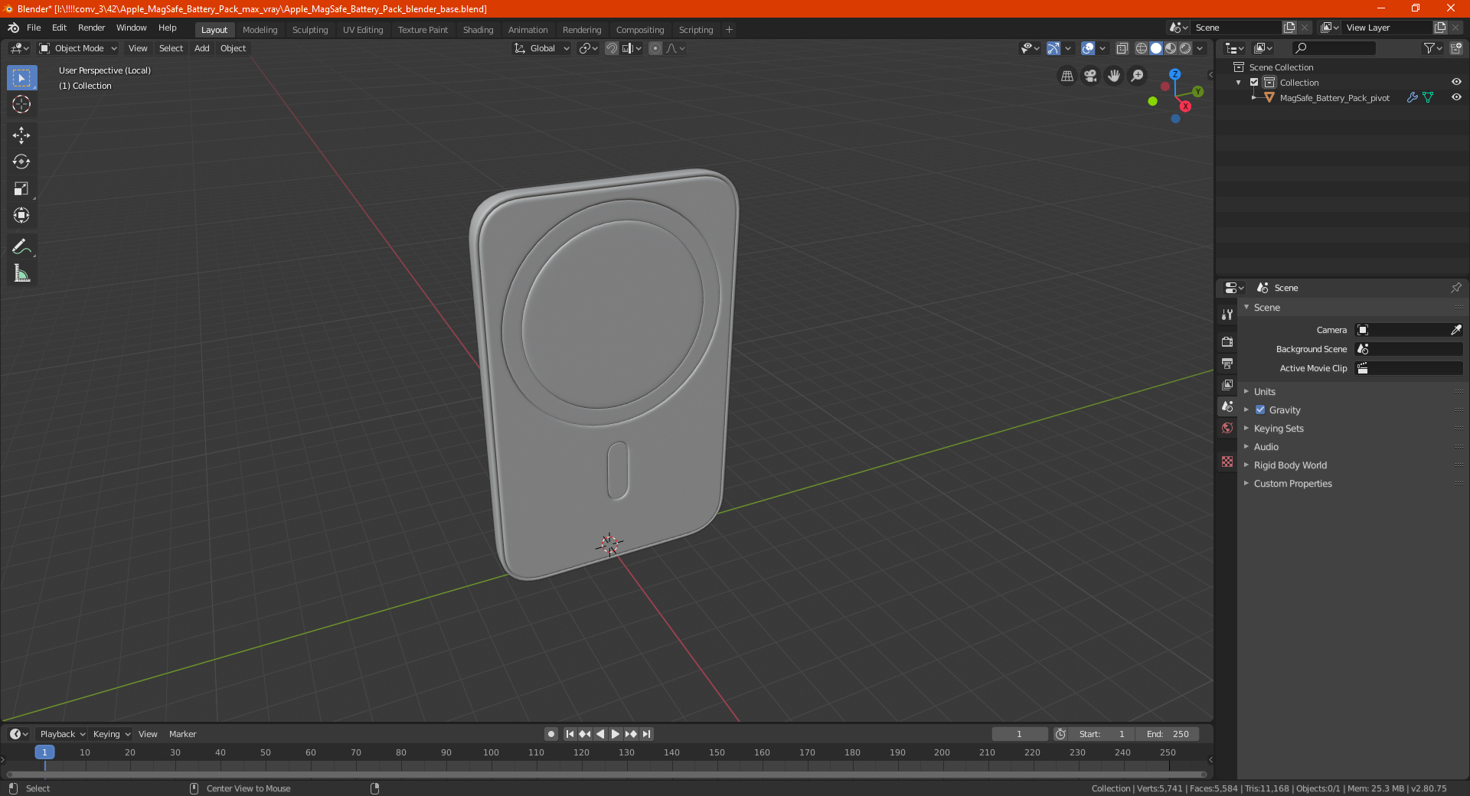
Task: Open the Active Tool properties tab
Action: [x=1227, y=315]
